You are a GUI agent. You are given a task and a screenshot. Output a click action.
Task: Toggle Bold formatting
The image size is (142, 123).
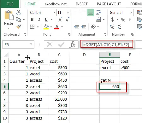pos(32,20)
